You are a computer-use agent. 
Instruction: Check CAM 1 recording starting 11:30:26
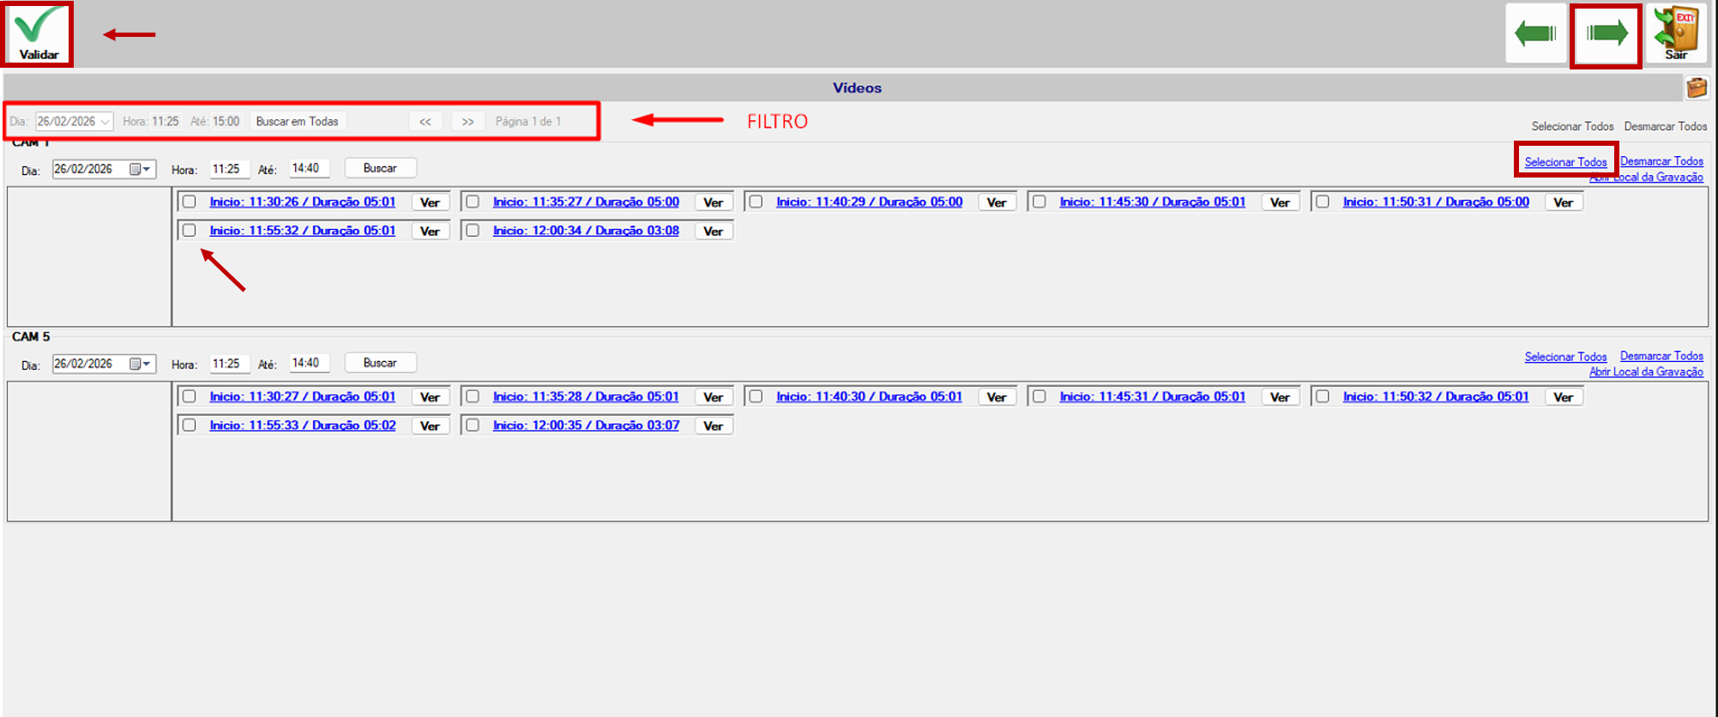[190, 202]
